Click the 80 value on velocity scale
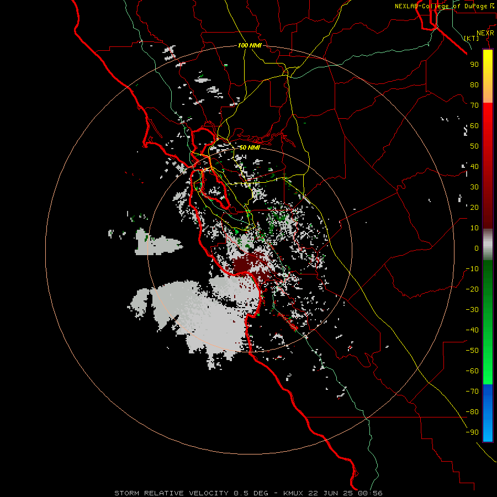Viewport: 497px width, 497px height. [x=474, y=85]
